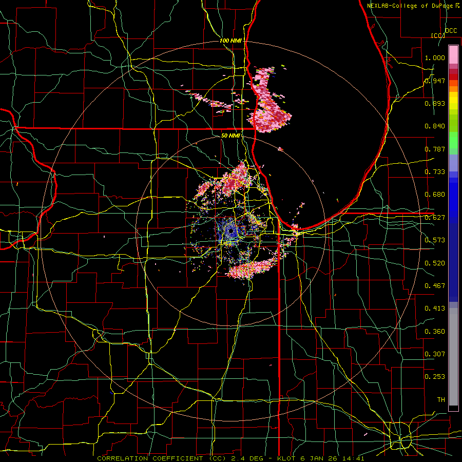Click the 2.4 DEG elevation text
Viewport: 462px width, 462px height.
[x=247, y=458]
